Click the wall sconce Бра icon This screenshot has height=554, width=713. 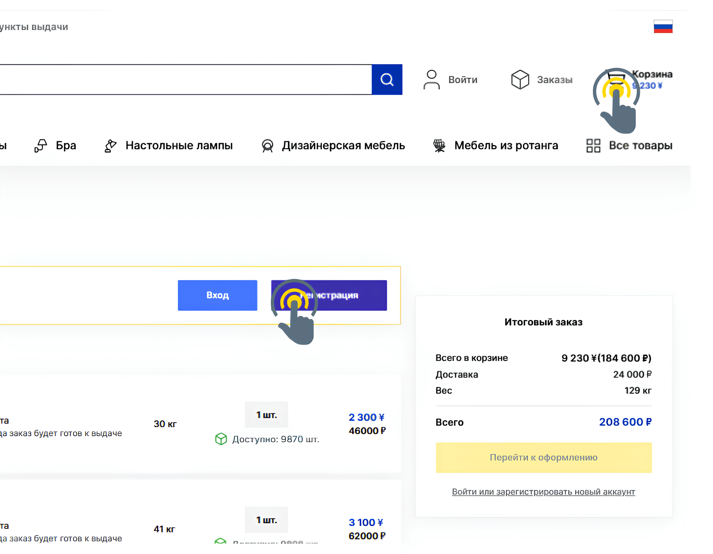(x=40, y=146)
